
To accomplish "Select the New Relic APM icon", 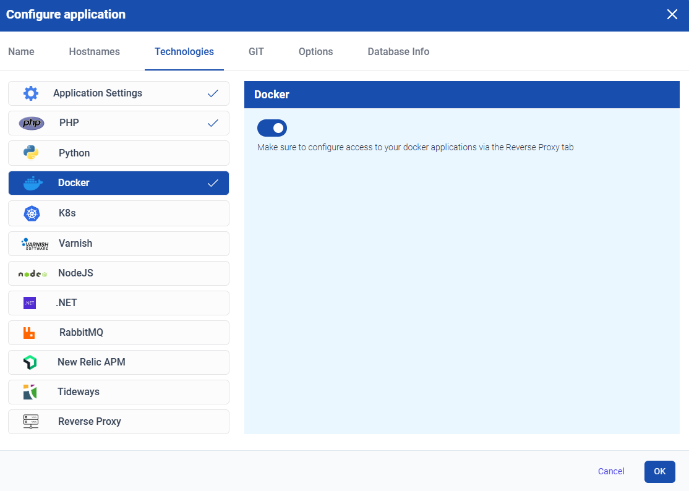I will pyautogui.click(x=30, y=362).
